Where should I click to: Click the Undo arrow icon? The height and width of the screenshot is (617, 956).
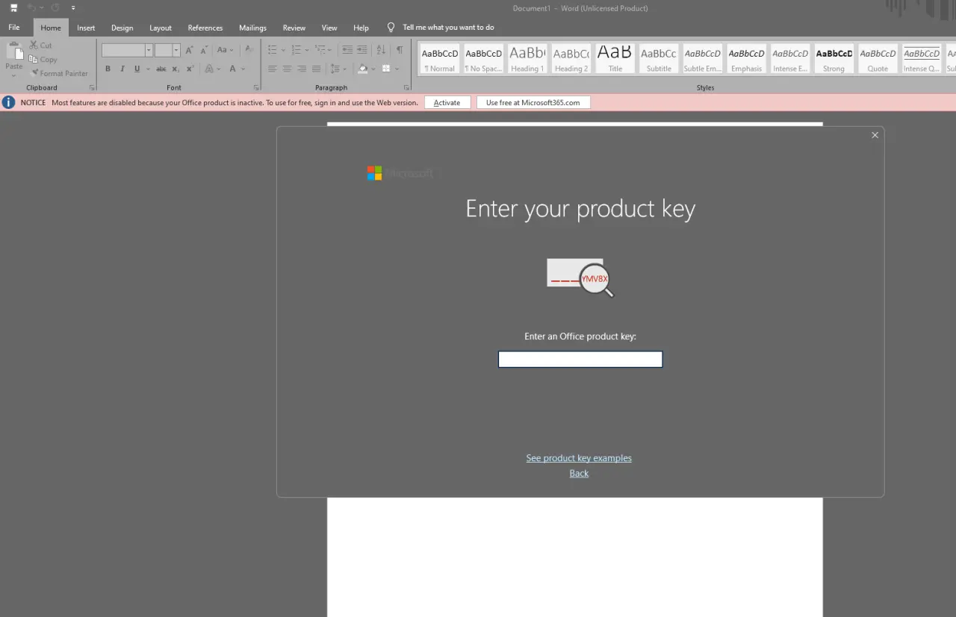31,8
